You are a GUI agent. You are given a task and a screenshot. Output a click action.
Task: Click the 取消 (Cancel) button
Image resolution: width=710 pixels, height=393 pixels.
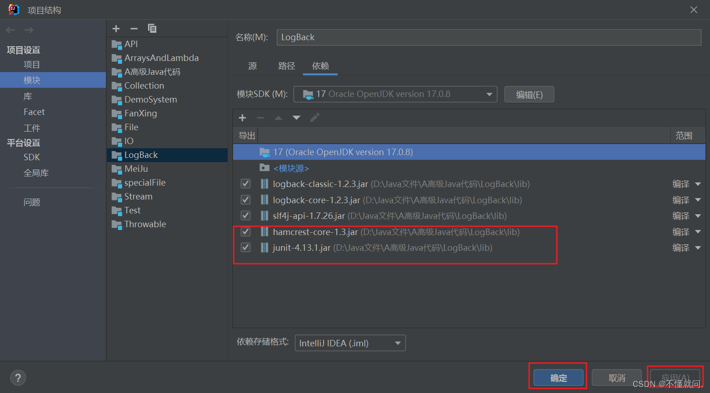coord(617,378)
